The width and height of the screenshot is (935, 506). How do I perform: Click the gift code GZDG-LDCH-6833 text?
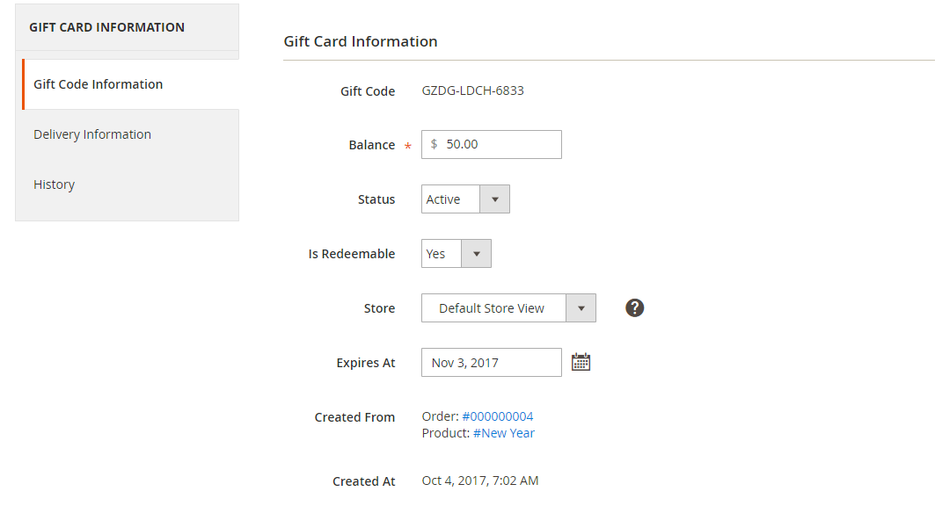[x=472, y=90]
